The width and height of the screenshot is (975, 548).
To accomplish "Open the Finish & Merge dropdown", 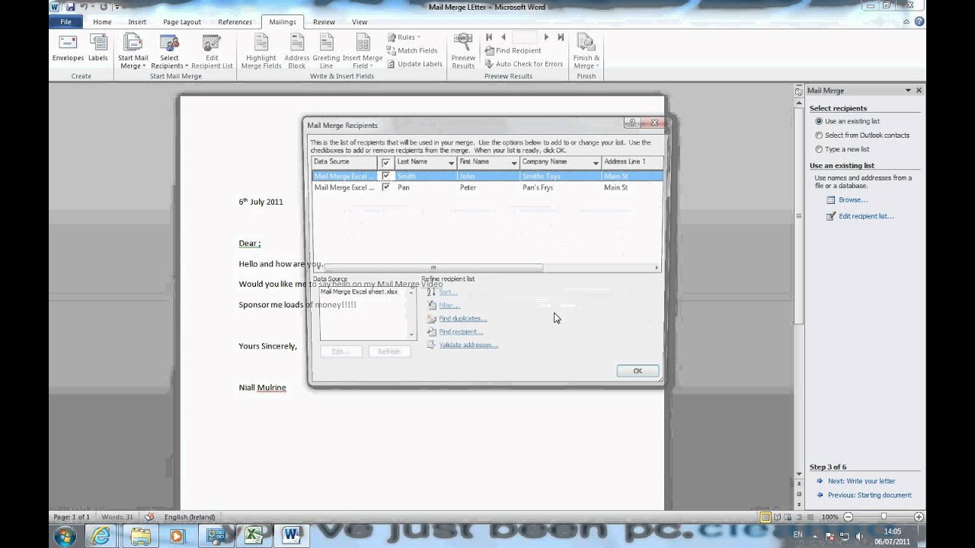I will [x=587, y=52].
